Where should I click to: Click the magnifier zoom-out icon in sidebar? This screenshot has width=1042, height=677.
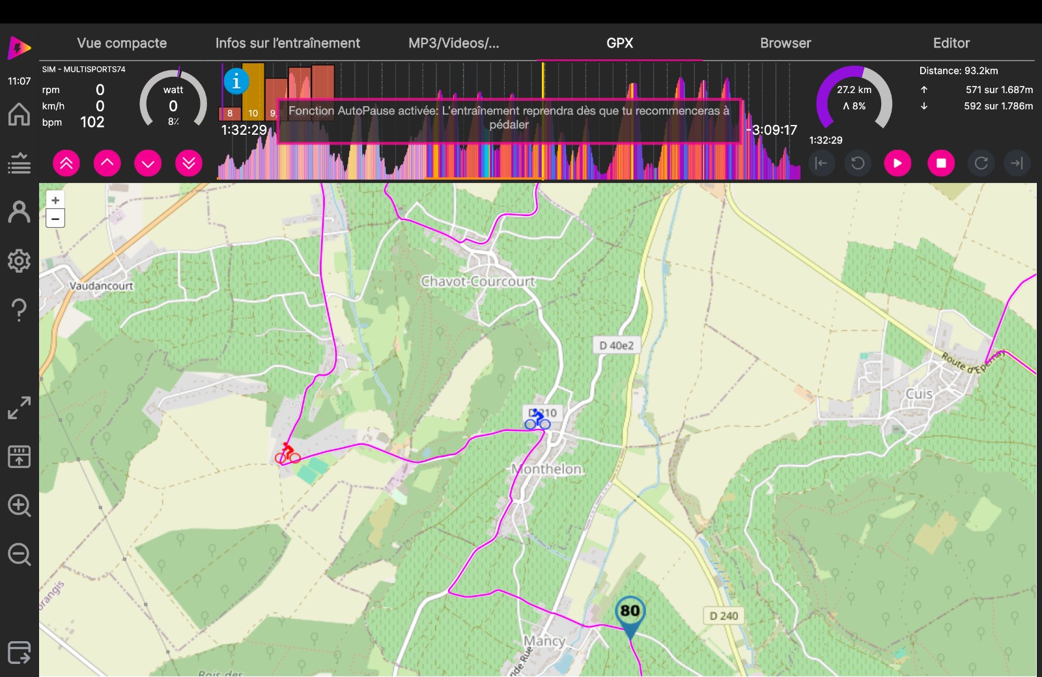tap(19, 555)
